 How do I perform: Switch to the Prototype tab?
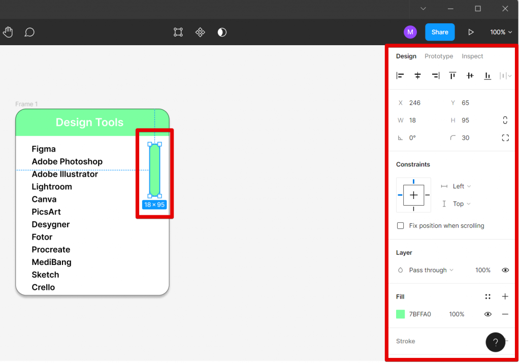[439, 56]
